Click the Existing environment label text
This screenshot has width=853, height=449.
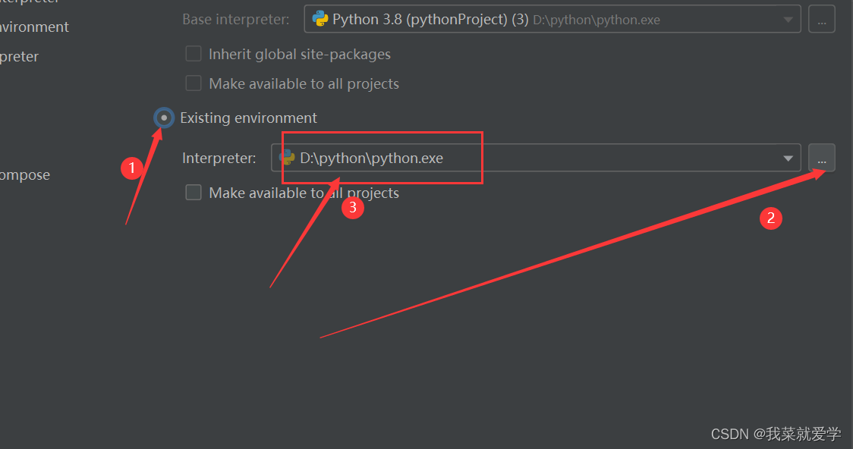point(248,118)
